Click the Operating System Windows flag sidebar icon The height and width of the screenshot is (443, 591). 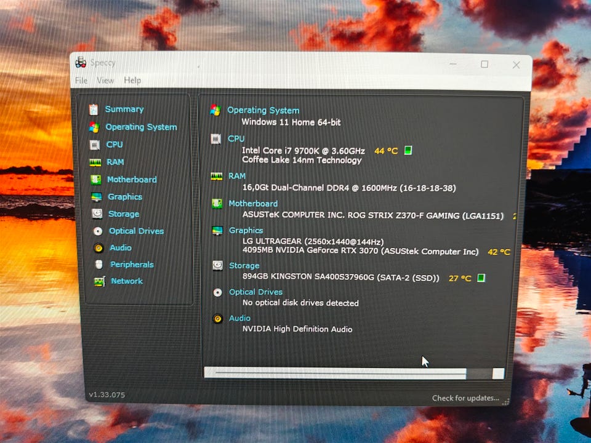coord(94,127)
